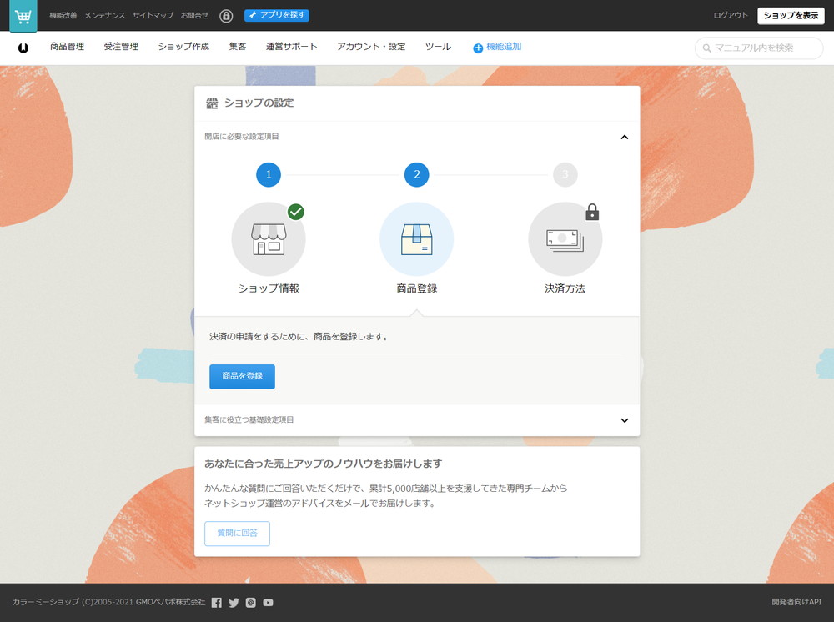Click the penguin icon beside 商品管理
This screenshot has height=622, width=834.
[23, 48]
